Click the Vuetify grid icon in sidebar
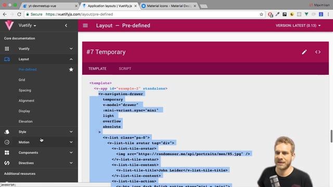The height and width of the screenshot is (187, 333). point(7,49)
